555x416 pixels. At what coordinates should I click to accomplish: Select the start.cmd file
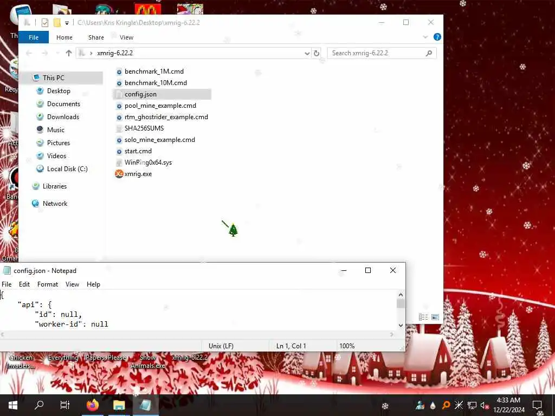pyautogui.click(x=138, y=151)
